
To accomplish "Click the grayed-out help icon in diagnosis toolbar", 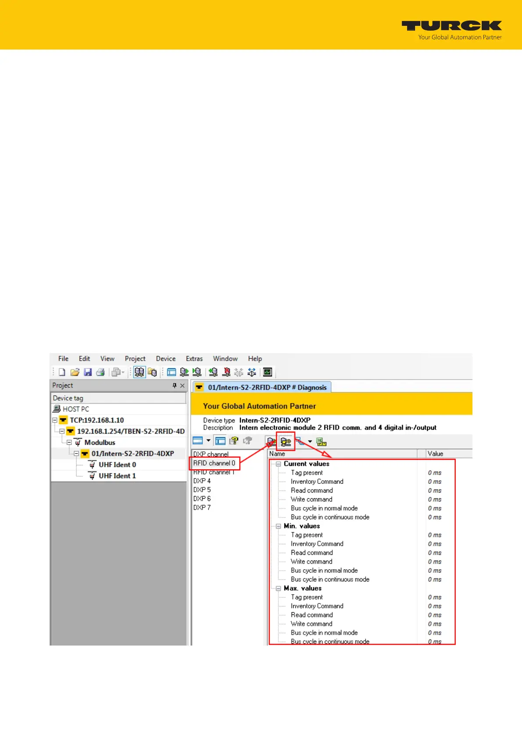I will pos(248,441).
